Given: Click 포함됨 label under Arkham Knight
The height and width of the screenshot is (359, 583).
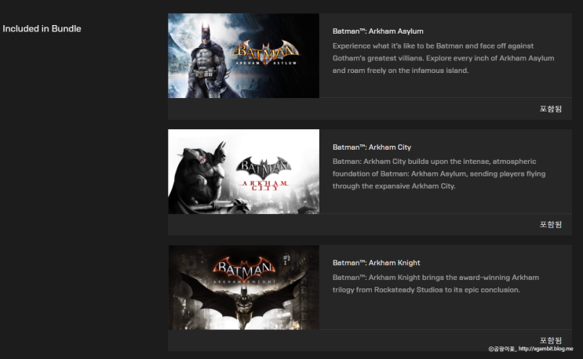Looking at the screenshot, I should (x=551, y=340).
